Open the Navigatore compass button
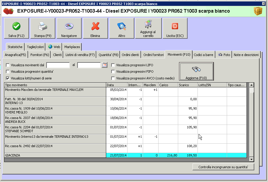The width and height of the screenshot is (268, 182). click(x=69, y=28)
